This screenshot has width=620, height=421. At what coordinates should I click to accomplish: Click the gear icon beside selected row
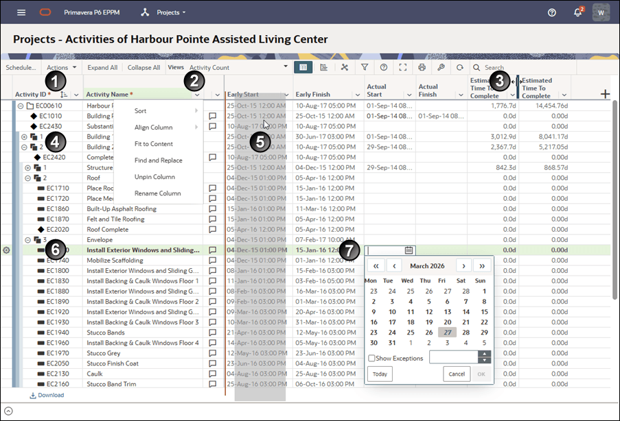[6, 250]
